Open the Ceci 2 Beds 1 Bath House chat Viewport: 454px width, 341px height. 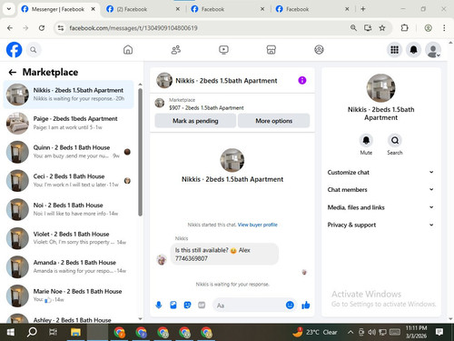[68, 180]
